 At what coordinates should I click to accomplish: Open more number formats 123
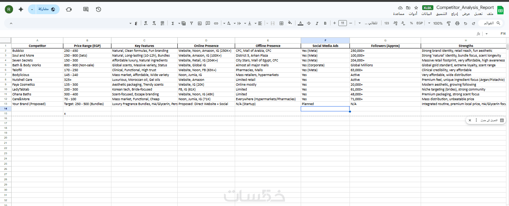tap(387, 23)
